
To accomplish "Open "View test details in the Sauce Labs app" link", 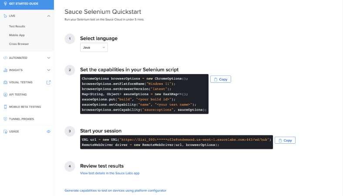I will pyautogui.click(x=110, y=173).
